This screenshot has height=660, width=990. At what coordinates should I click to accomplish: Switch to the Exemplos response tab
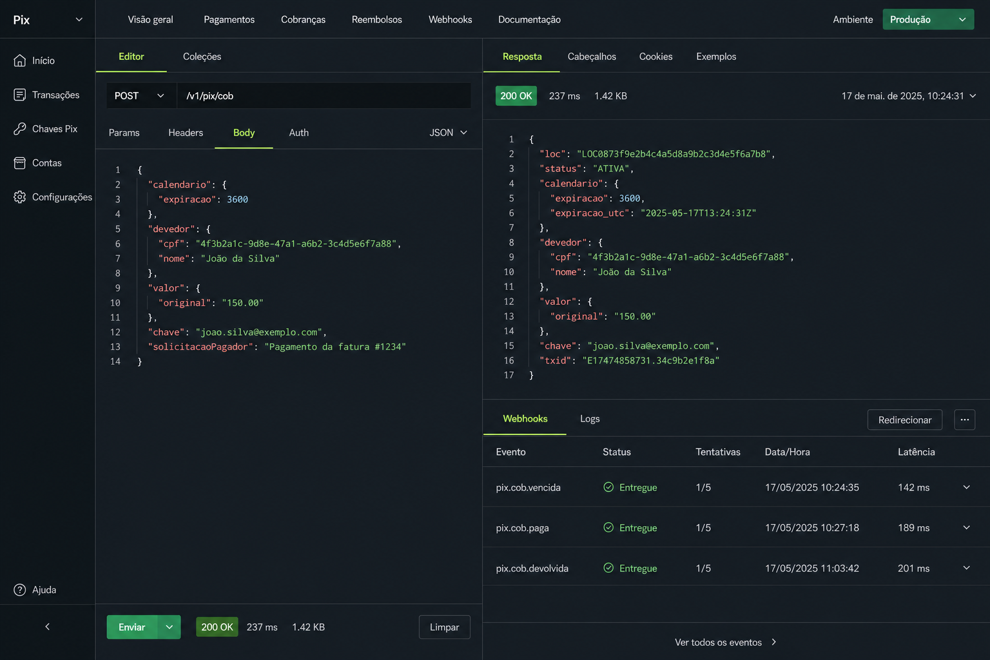pyautogui.click(x=716, y=57)
